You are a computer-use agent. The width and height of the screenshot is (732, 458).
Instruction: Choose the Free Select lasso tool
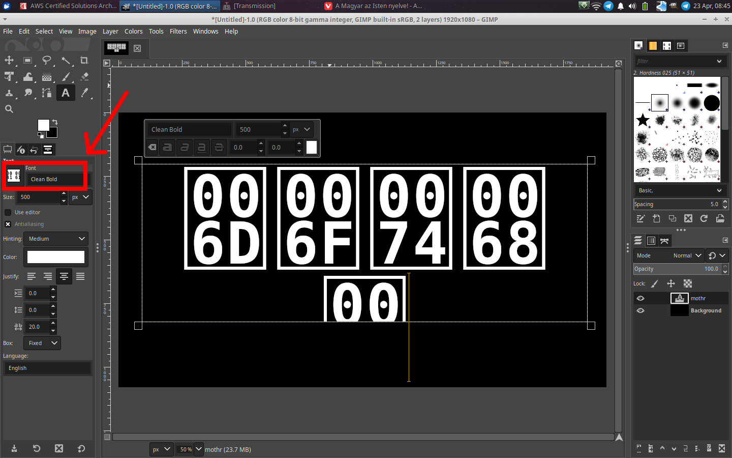click(x=47, y=61)
